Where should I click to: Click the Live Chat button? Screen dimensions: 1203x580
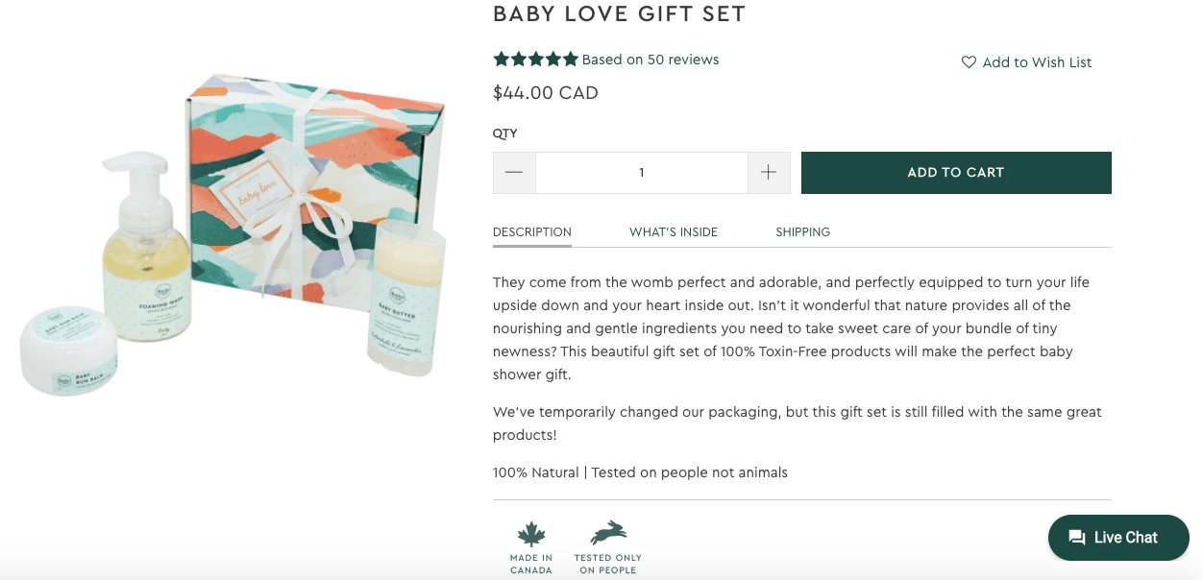(x=1117, y=538)
